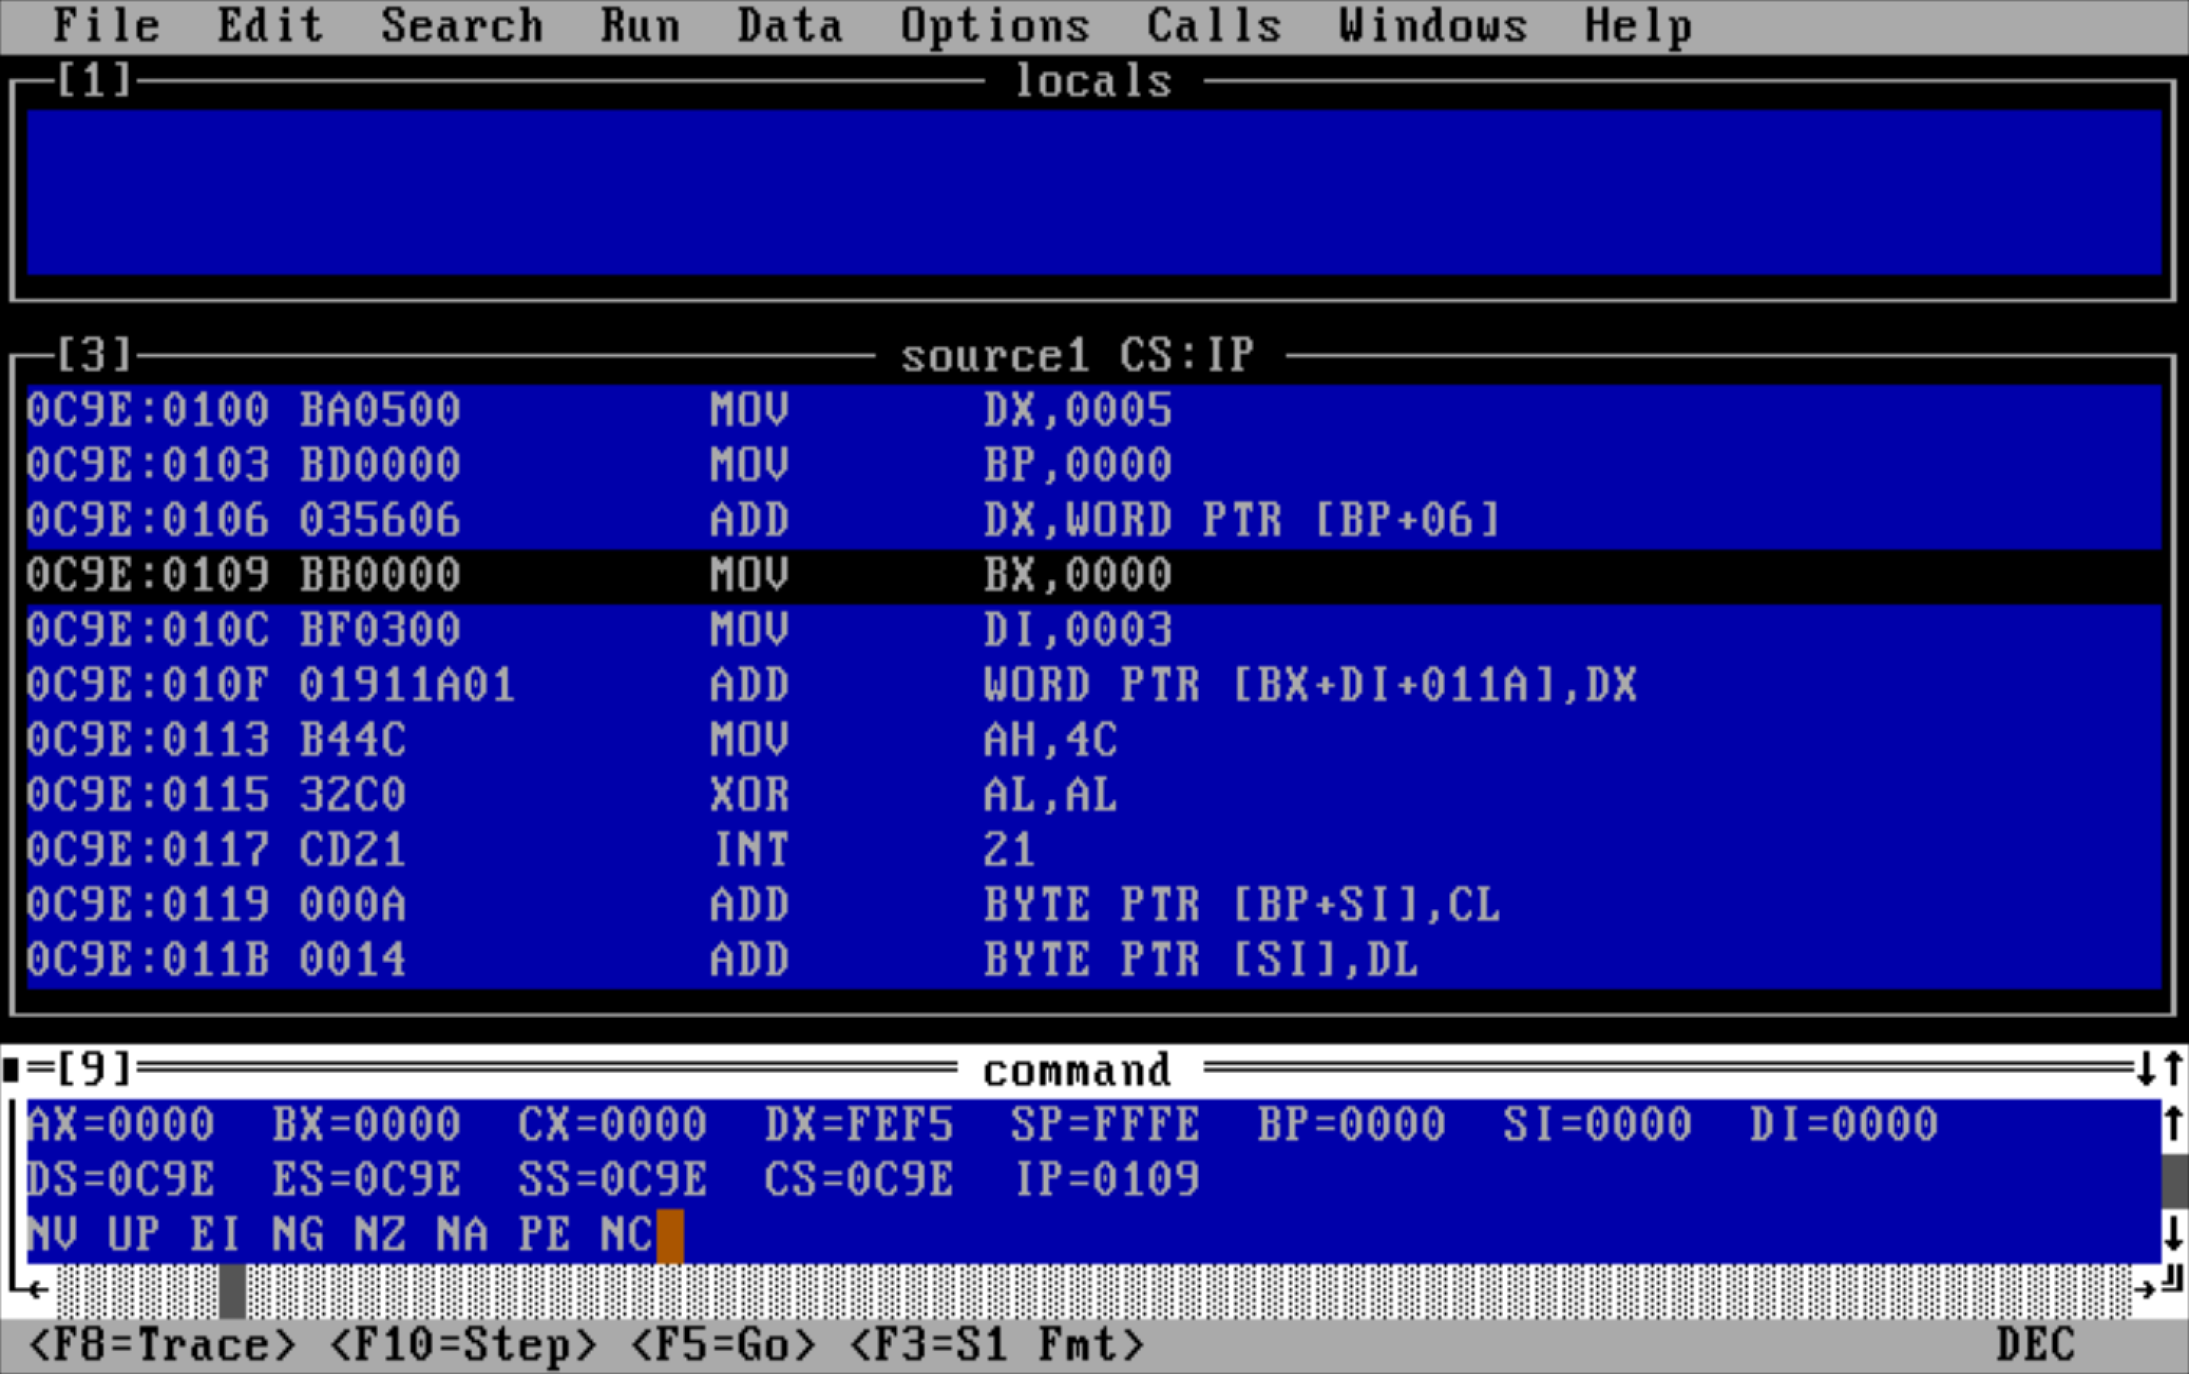Screen dimensions: 2189x1374
Task: Click the command window horizontal scroll right arrow
Action: click(2146, 1289)
